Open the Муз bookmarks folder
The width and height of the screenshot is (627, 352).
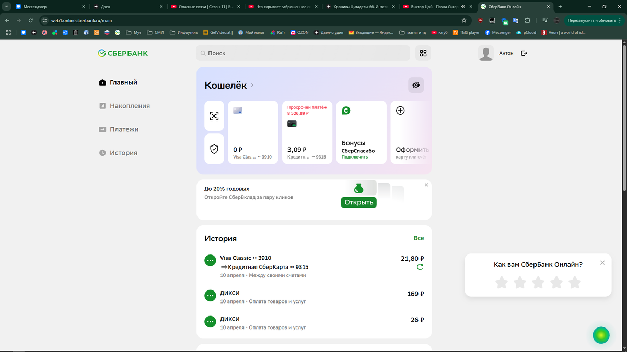133,32
